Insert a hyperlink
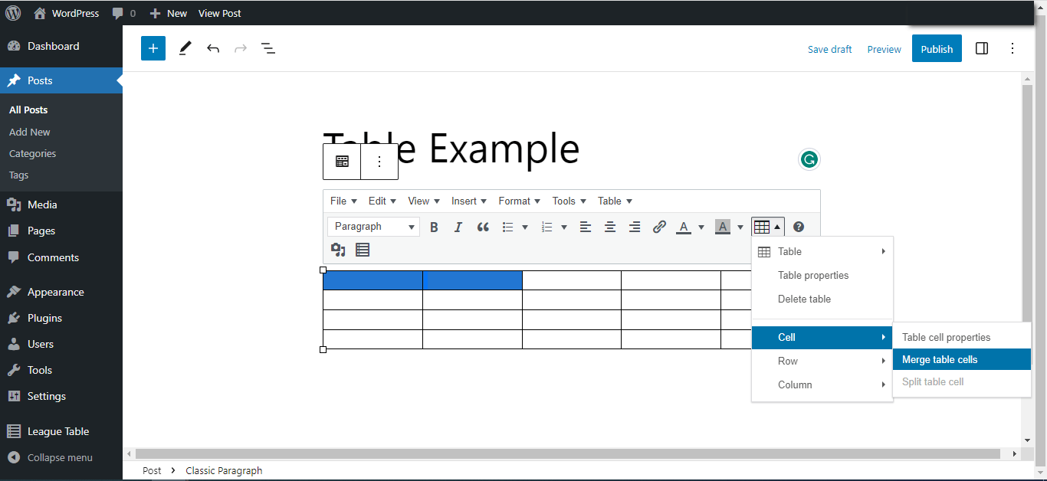This screenshot has width=1047, height=481. (x=659, y=226)
